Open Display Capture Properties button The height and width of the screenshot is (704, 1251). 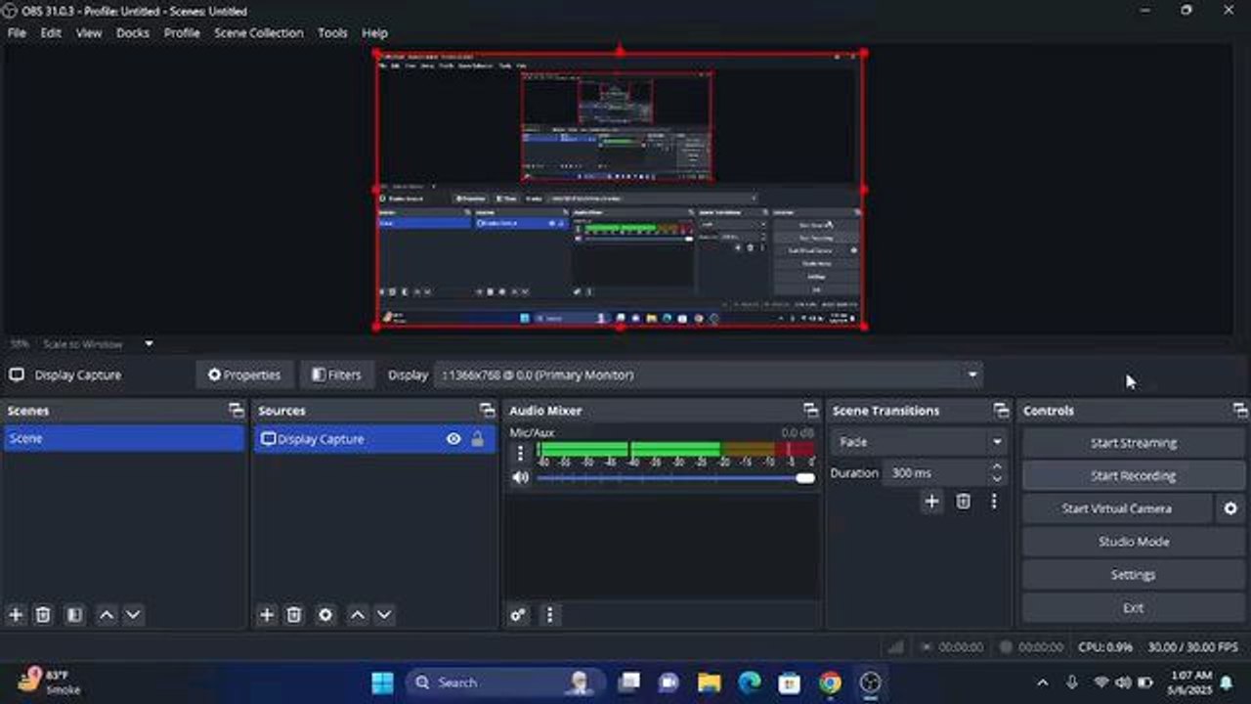[x=244, y=374]
